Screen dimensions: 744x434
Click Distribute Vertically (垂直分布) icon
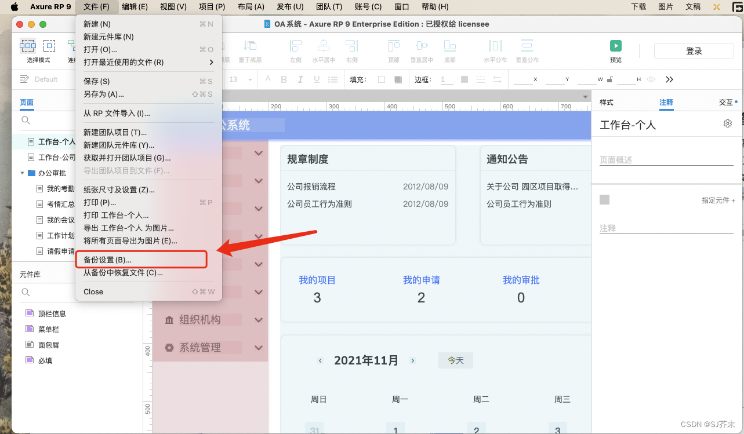[x=527, y=45]
